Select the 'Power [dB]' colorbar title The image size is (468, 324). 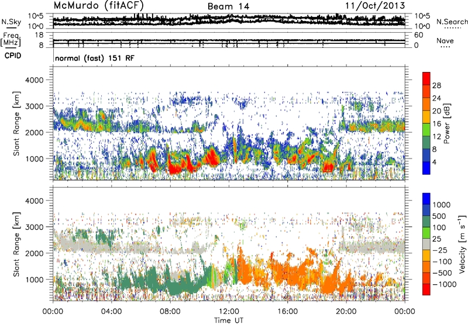pyautogui.click(x=447, y=123)
